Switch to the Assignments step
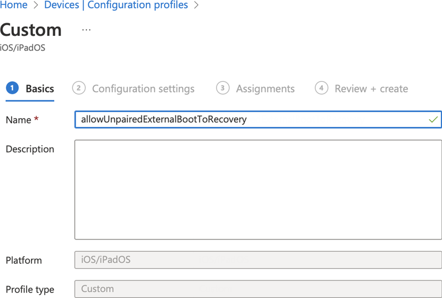Screen dimensions: 442x298 pyautogui.click(x=255, y=89)
